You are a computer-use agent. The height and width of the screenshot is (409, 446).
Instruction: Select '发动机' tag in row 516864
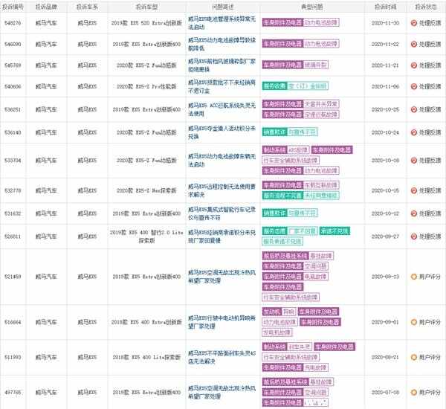point(272,312)
